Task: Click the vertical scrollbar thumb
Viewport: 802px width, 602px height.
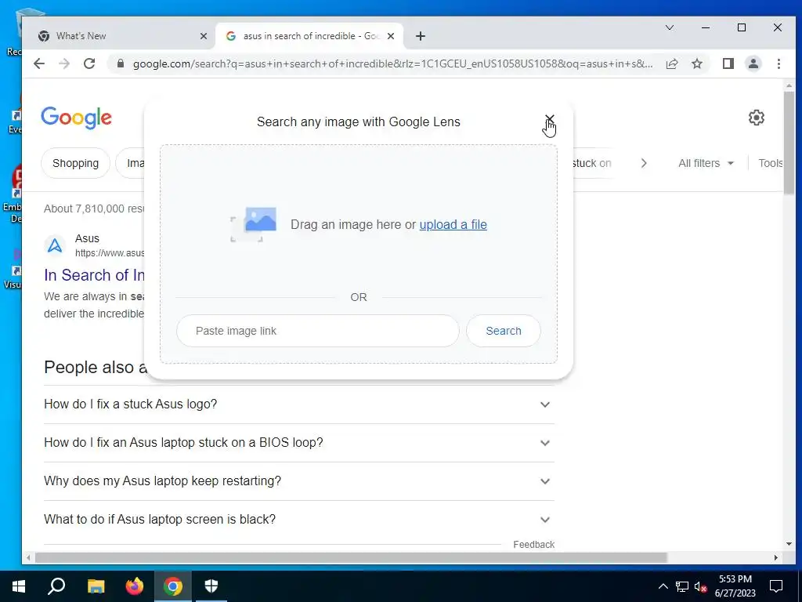Action: [789, 143]
